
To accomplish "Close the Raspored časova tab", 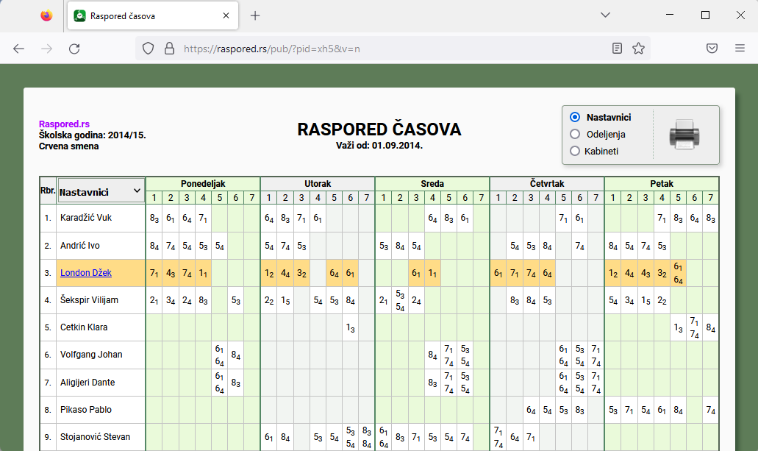I will pyautogui.click(x=226, y=15).
